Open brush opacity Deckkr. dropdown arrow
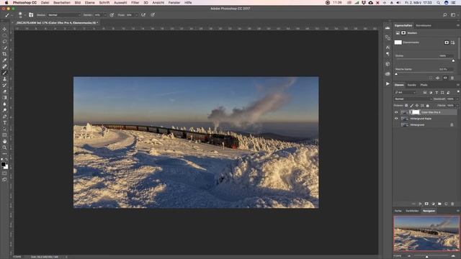Viewport: 461px width, 259px height. 105,15
